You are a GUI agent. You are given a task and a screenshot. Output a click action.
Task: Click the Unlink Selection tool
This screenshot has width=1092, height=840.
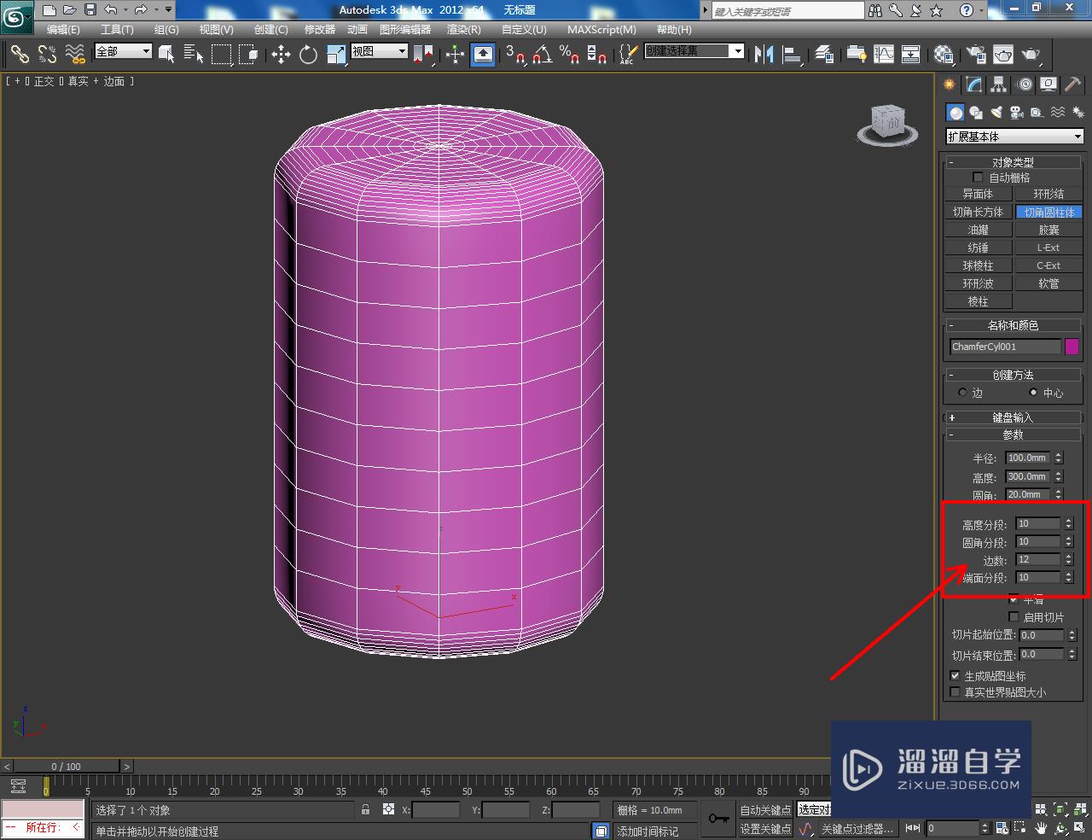pyautogui.click(x=47, y=55)
